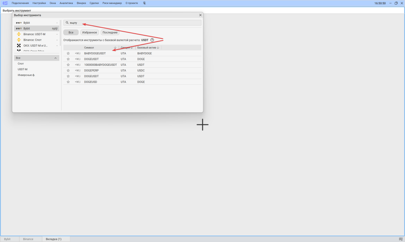This screenshot has width=405, height=242.
Task: Select the Bybit connection labeled npljl
Action: 36,29
